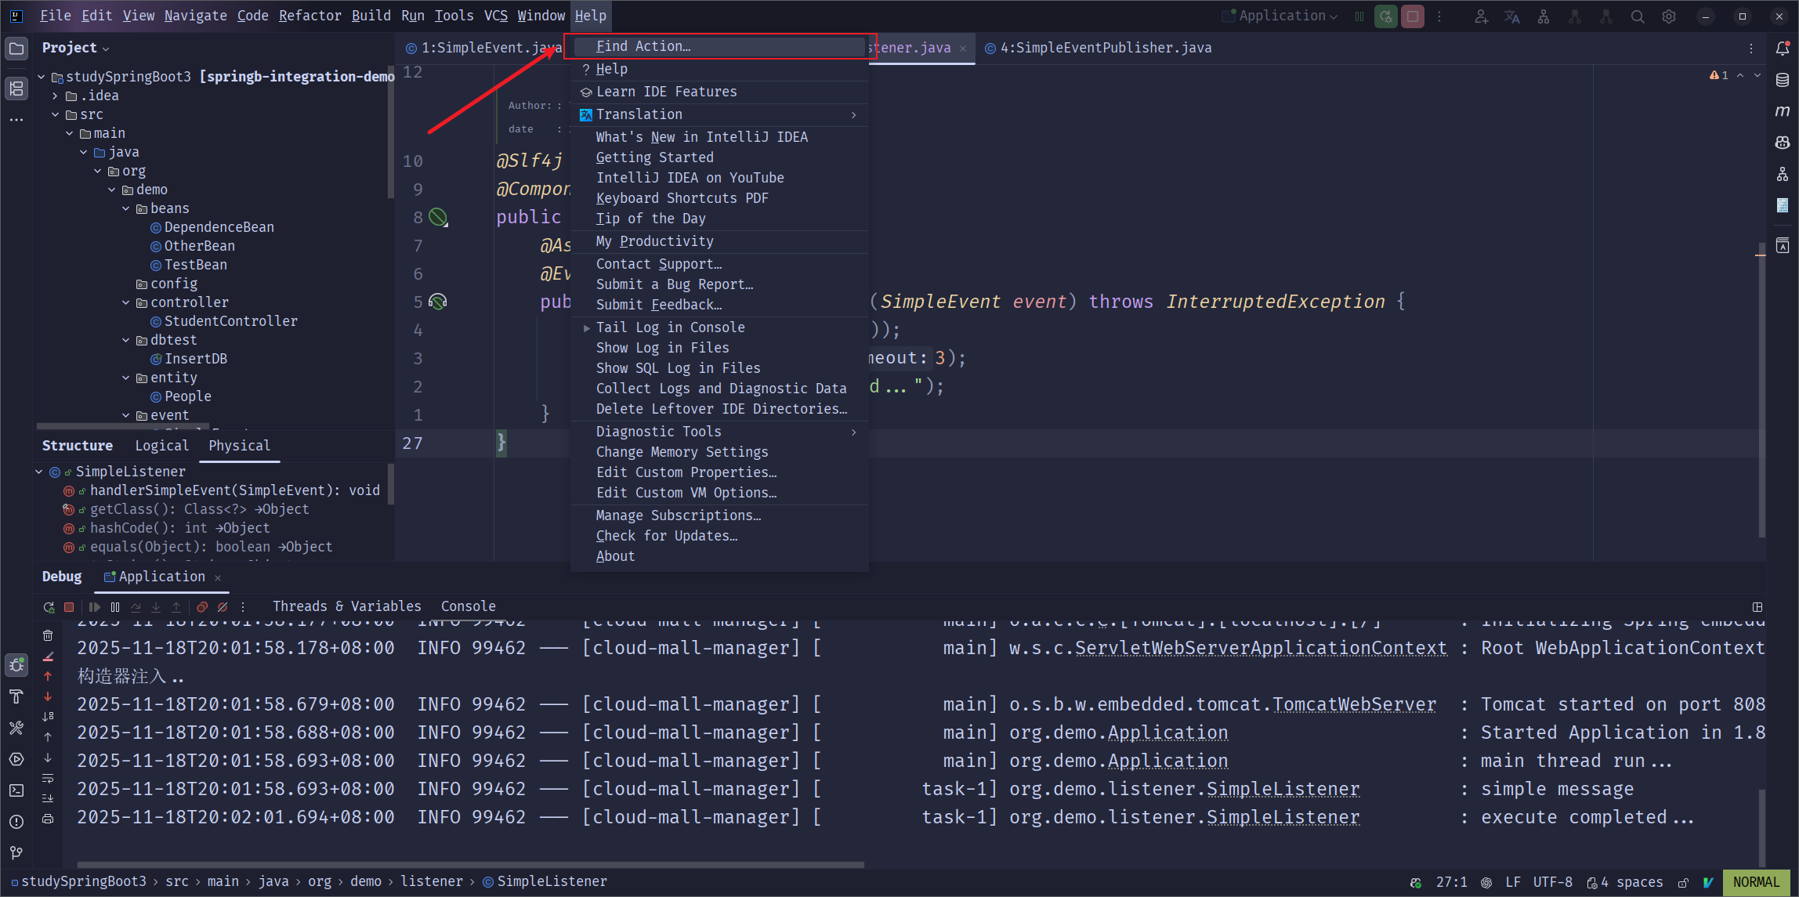
Task: Toggle soft-wrap in the console sidebar
Action: click(48, 778)
